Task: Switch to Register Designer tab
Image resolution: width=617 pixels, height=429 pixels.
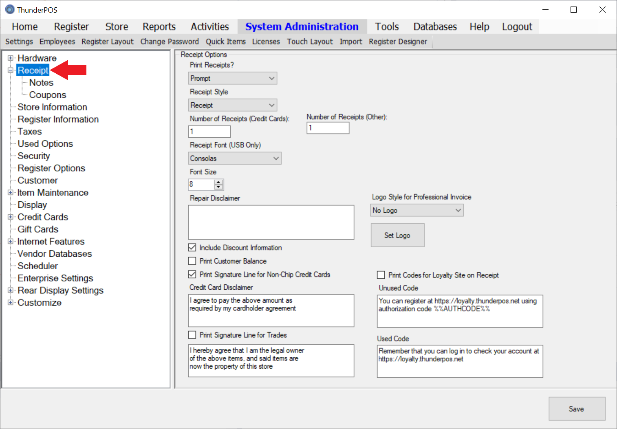Action: 398,42
